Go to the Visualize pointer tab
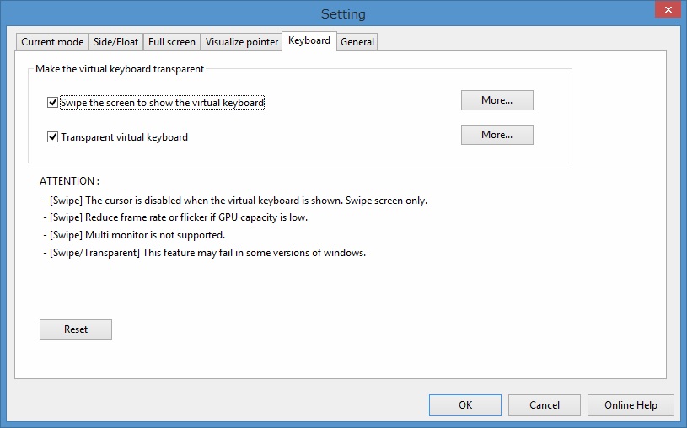The image size is (687, 428). point(242,42)
